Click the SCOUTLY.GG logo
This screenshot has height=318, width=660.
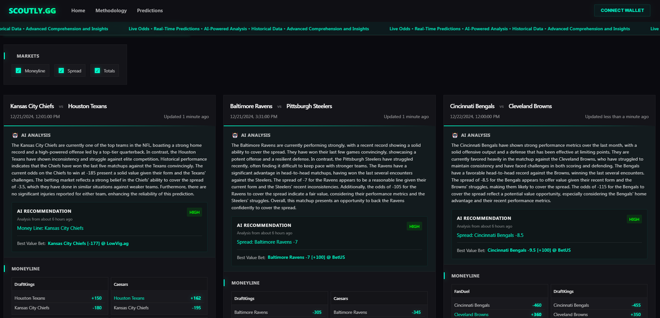coord(32,10)
